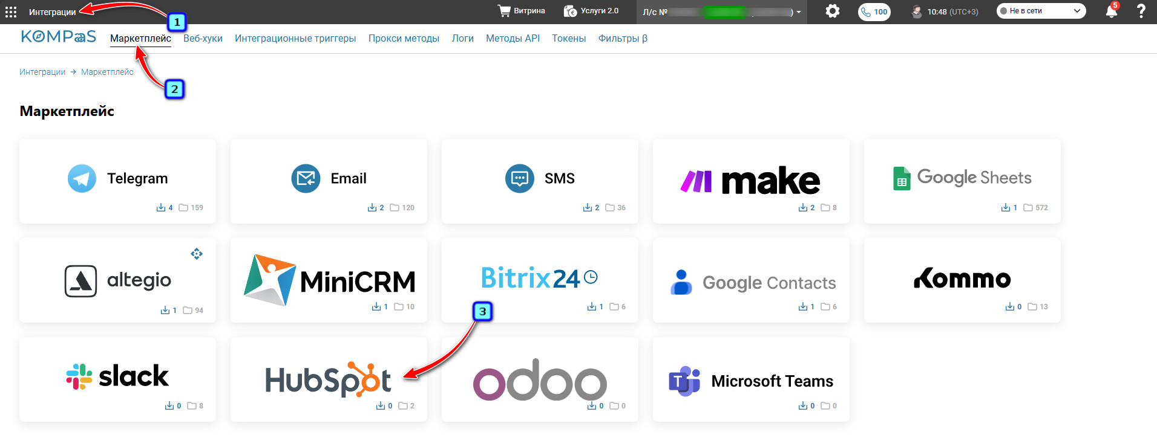Open the Kommo integration card
This screenshot has width=1157, height=435.
coord(962,280)
